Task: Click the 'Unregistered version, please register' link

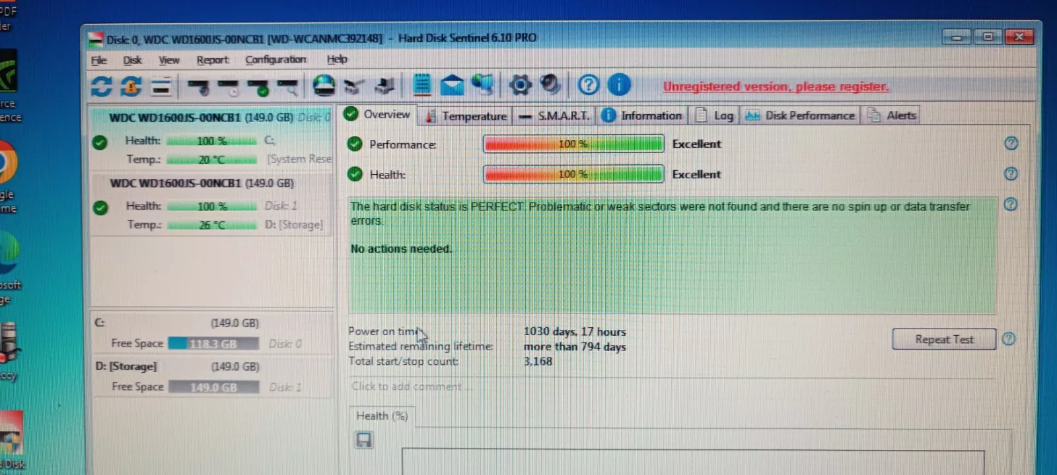Action: point(776,86)
